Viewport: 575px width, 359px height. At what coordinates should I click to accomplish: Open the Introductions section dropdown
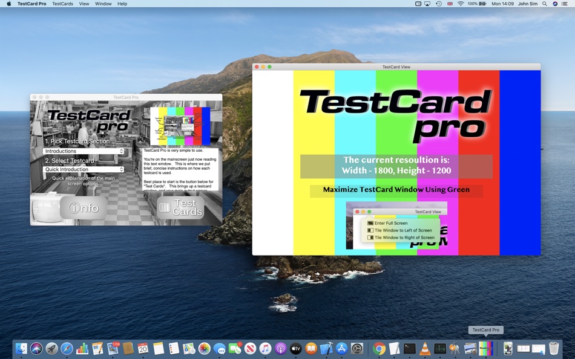point(84,151)
